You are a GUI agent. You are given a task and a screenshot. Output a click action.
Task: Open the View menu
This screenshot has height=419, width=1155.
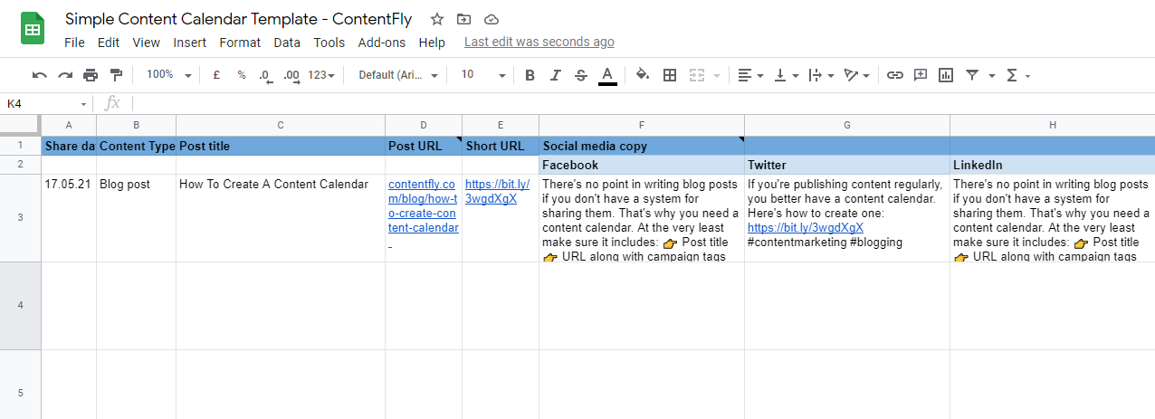[x=146, y=43]
